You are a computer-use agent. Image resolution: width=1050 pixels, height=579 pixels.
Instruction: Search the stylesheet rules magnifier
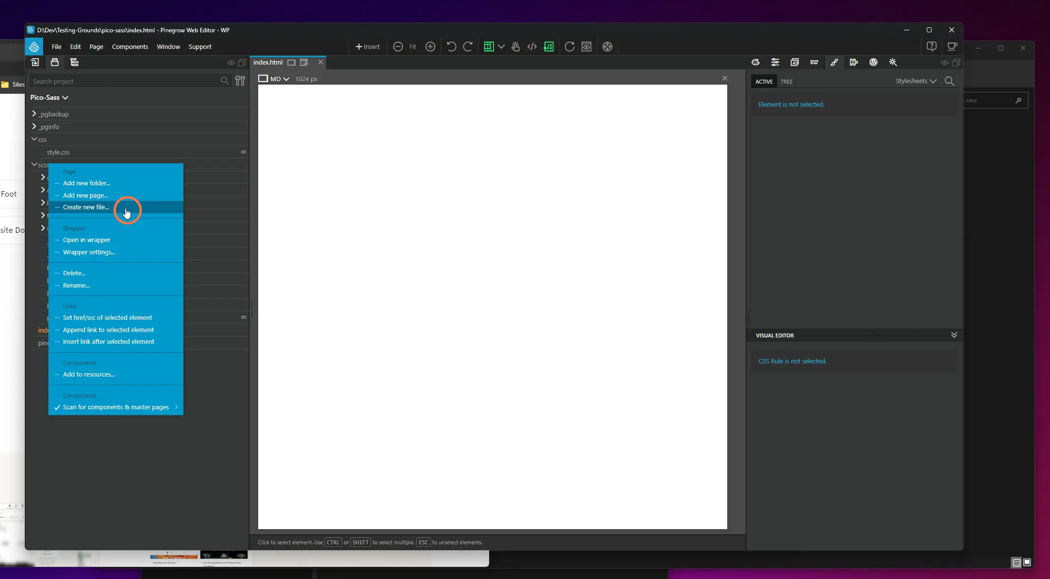click(x=950, y=81)
